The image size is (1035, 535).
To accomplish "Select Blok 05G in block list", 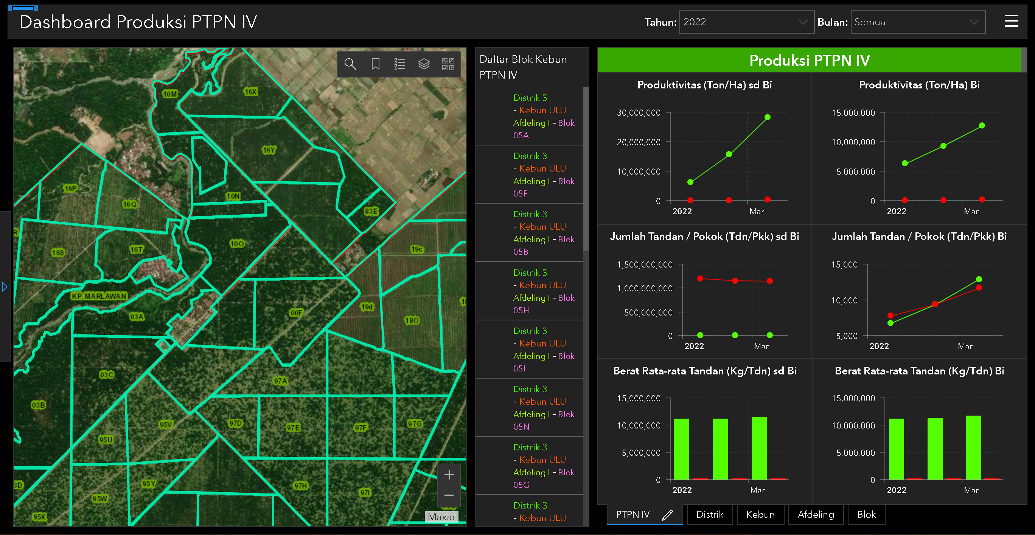I will [x=529, y=465].
